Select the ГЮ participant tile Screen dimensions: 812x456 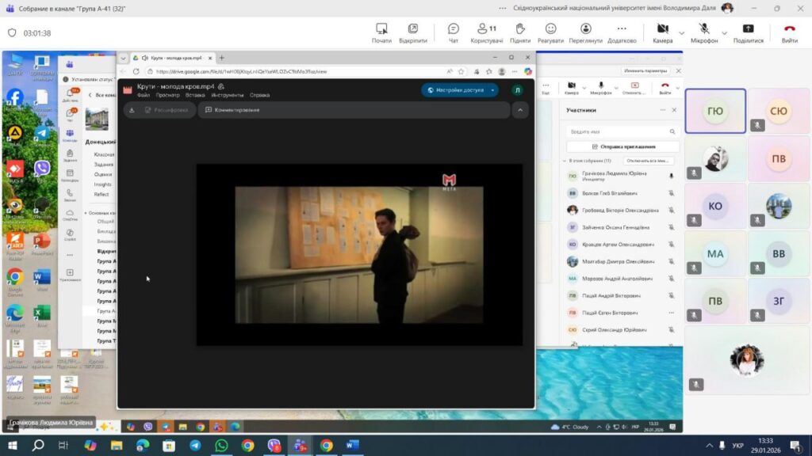pyautogui.click(x=715, y=111)
